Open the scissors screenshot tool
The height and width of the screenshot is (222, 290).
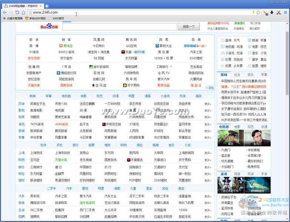279,13
